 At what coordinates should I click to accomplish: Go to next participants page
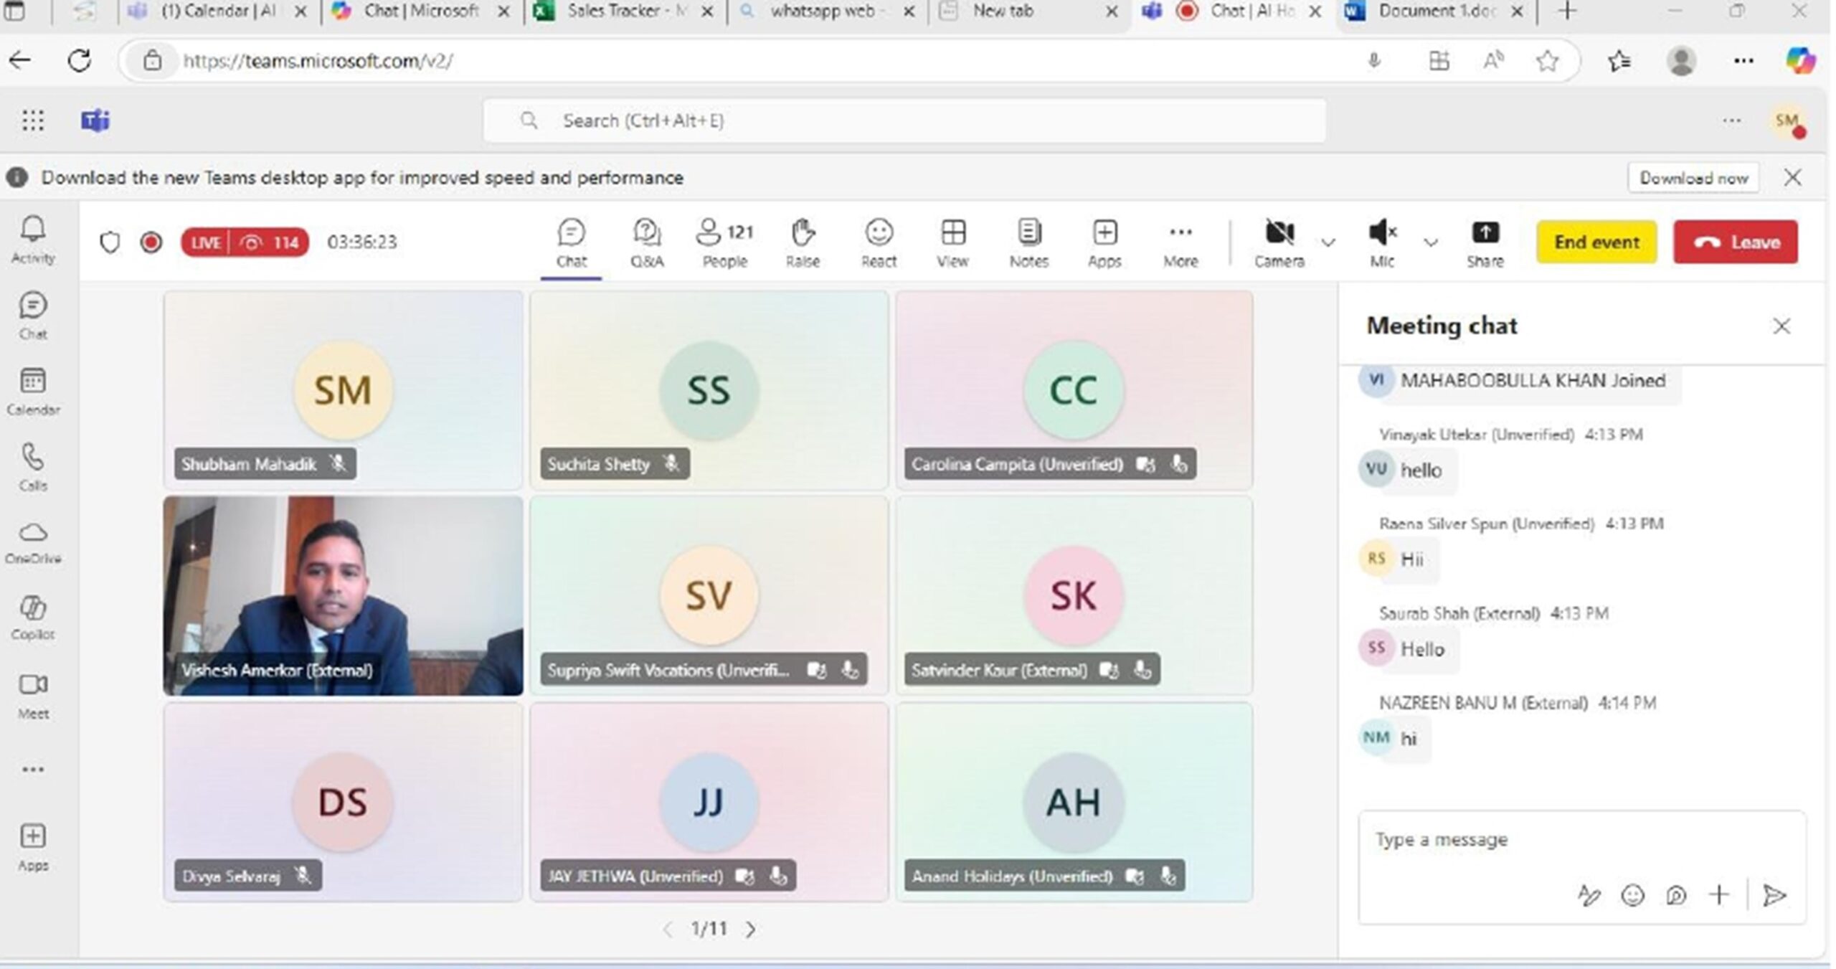[x=750, y=930]
